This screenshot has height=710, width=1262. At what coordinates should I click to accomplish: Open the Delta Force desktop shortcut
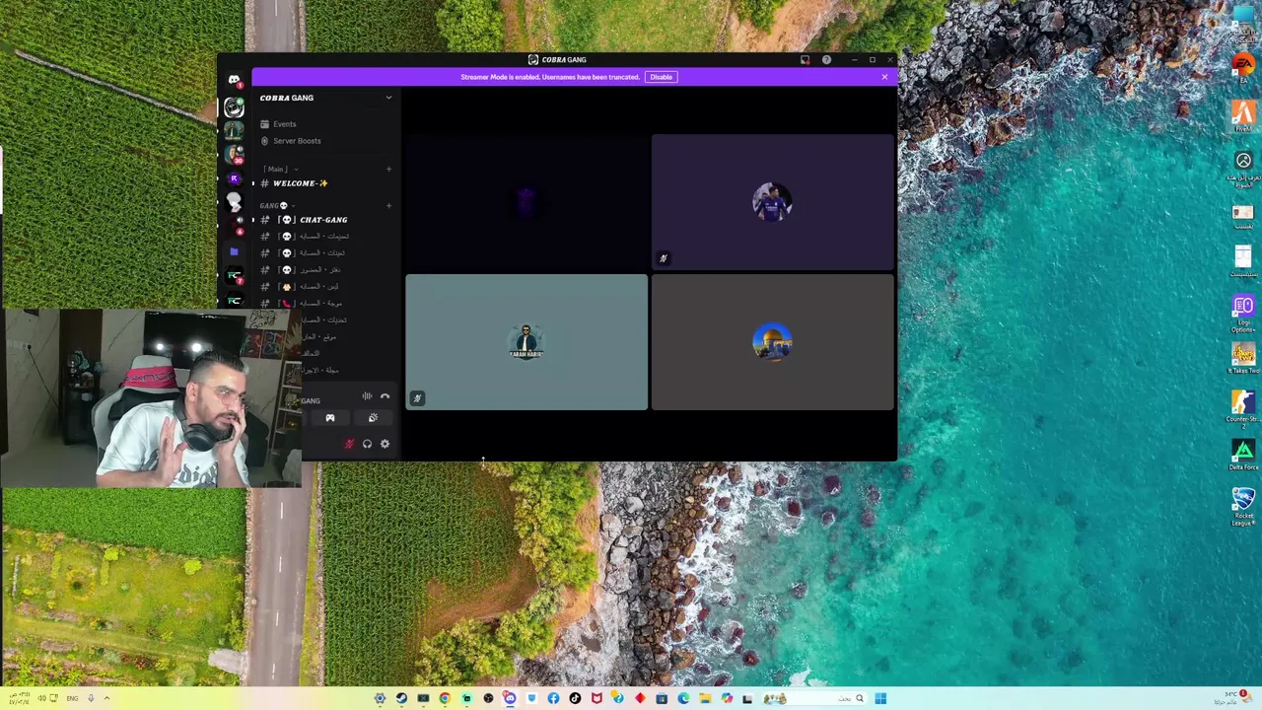[x=1242, y=456]
